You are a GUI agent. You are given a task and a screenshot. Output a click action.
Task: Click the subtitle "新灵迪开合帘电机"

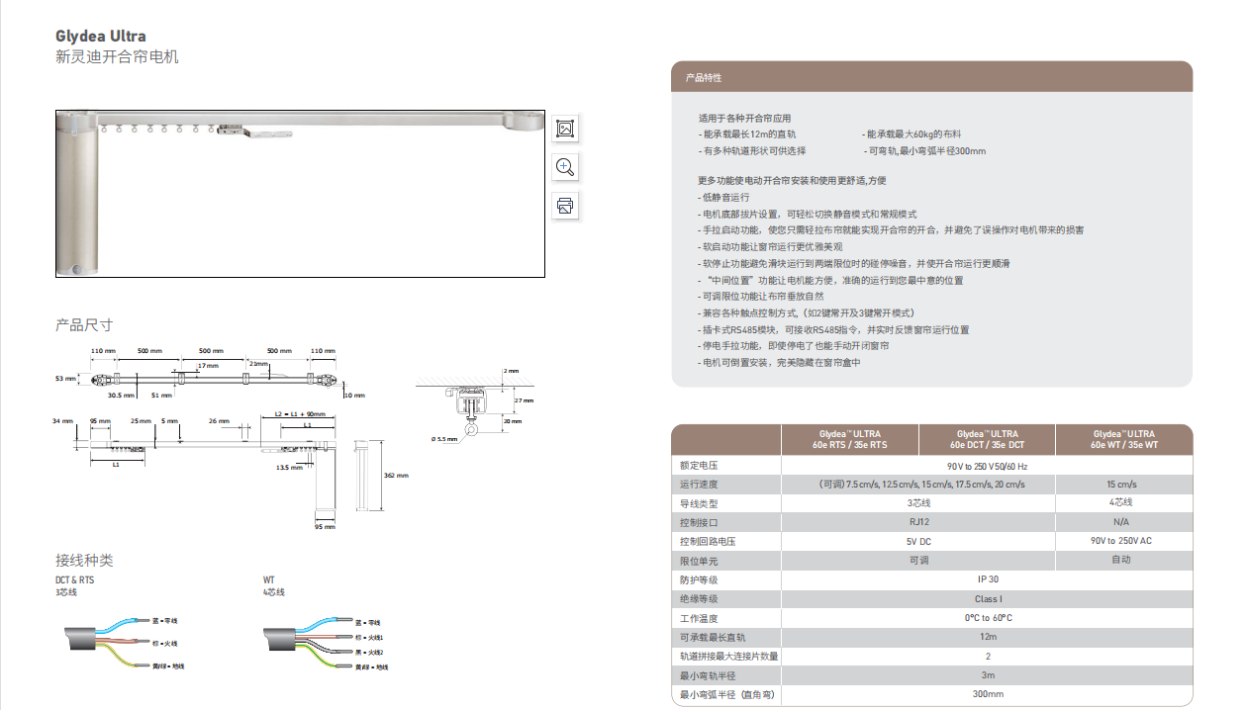tap(117, 57)
